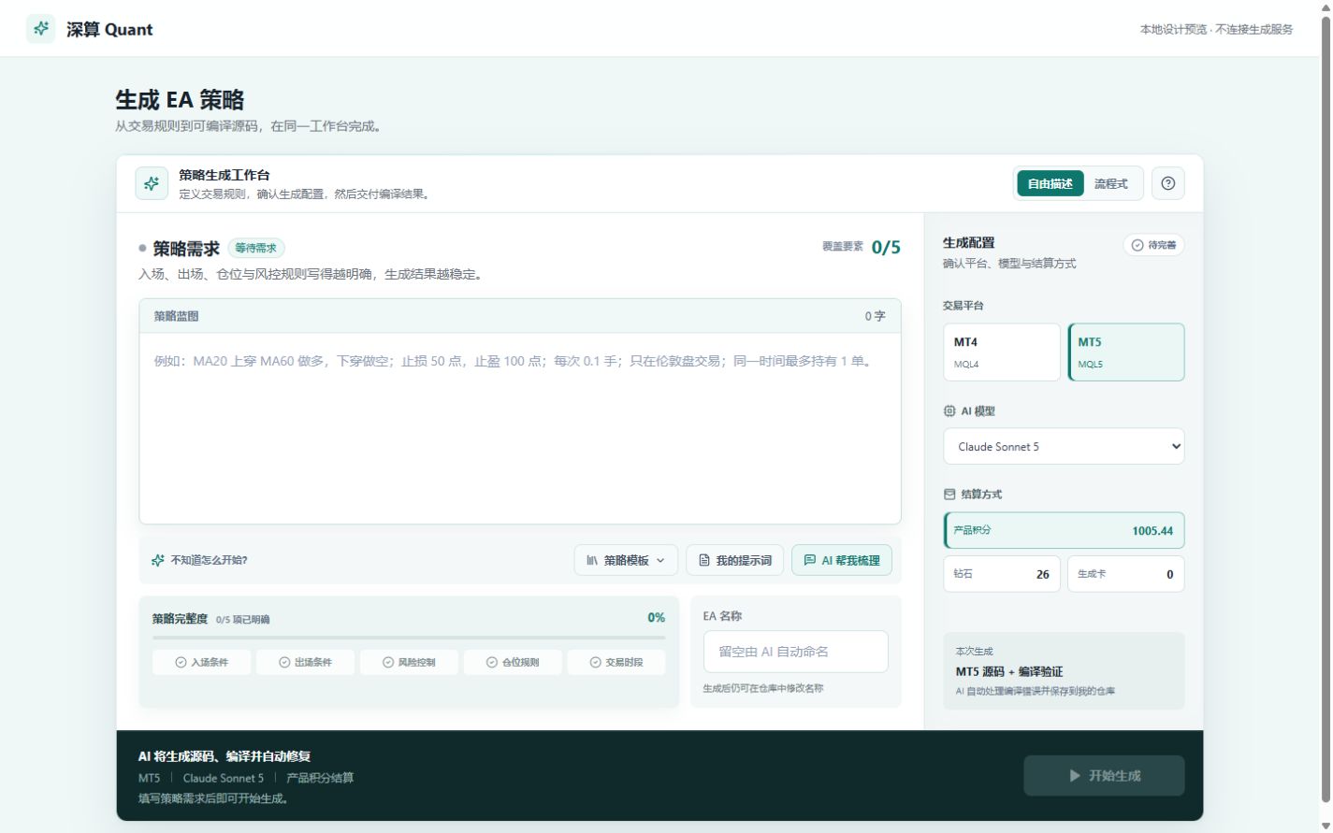The width and height of the screenshot is (1333, 833).
Task: Click the 0/5 项已明确 label
Action: (x=242, y=620)
